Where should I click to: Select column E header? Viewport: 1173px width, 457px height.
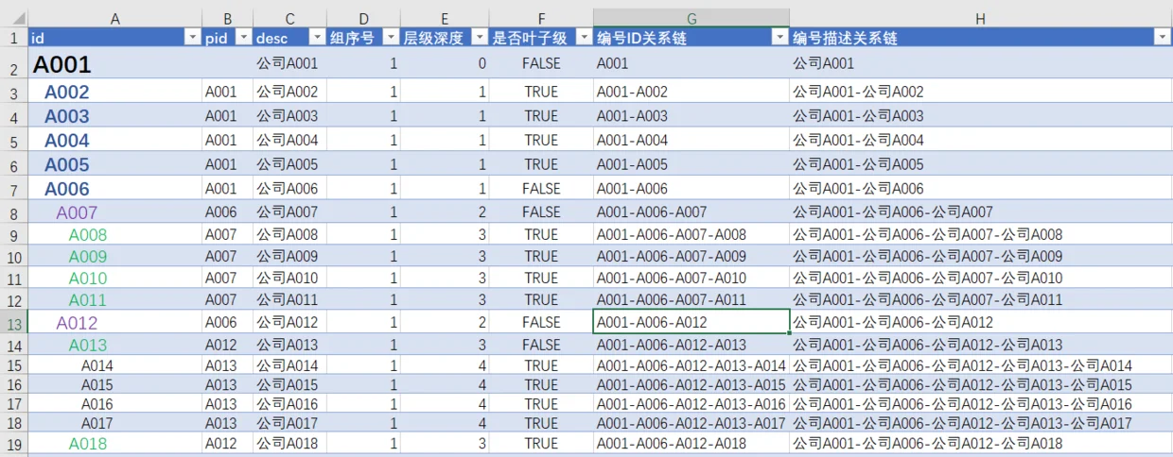coord(445,18)
